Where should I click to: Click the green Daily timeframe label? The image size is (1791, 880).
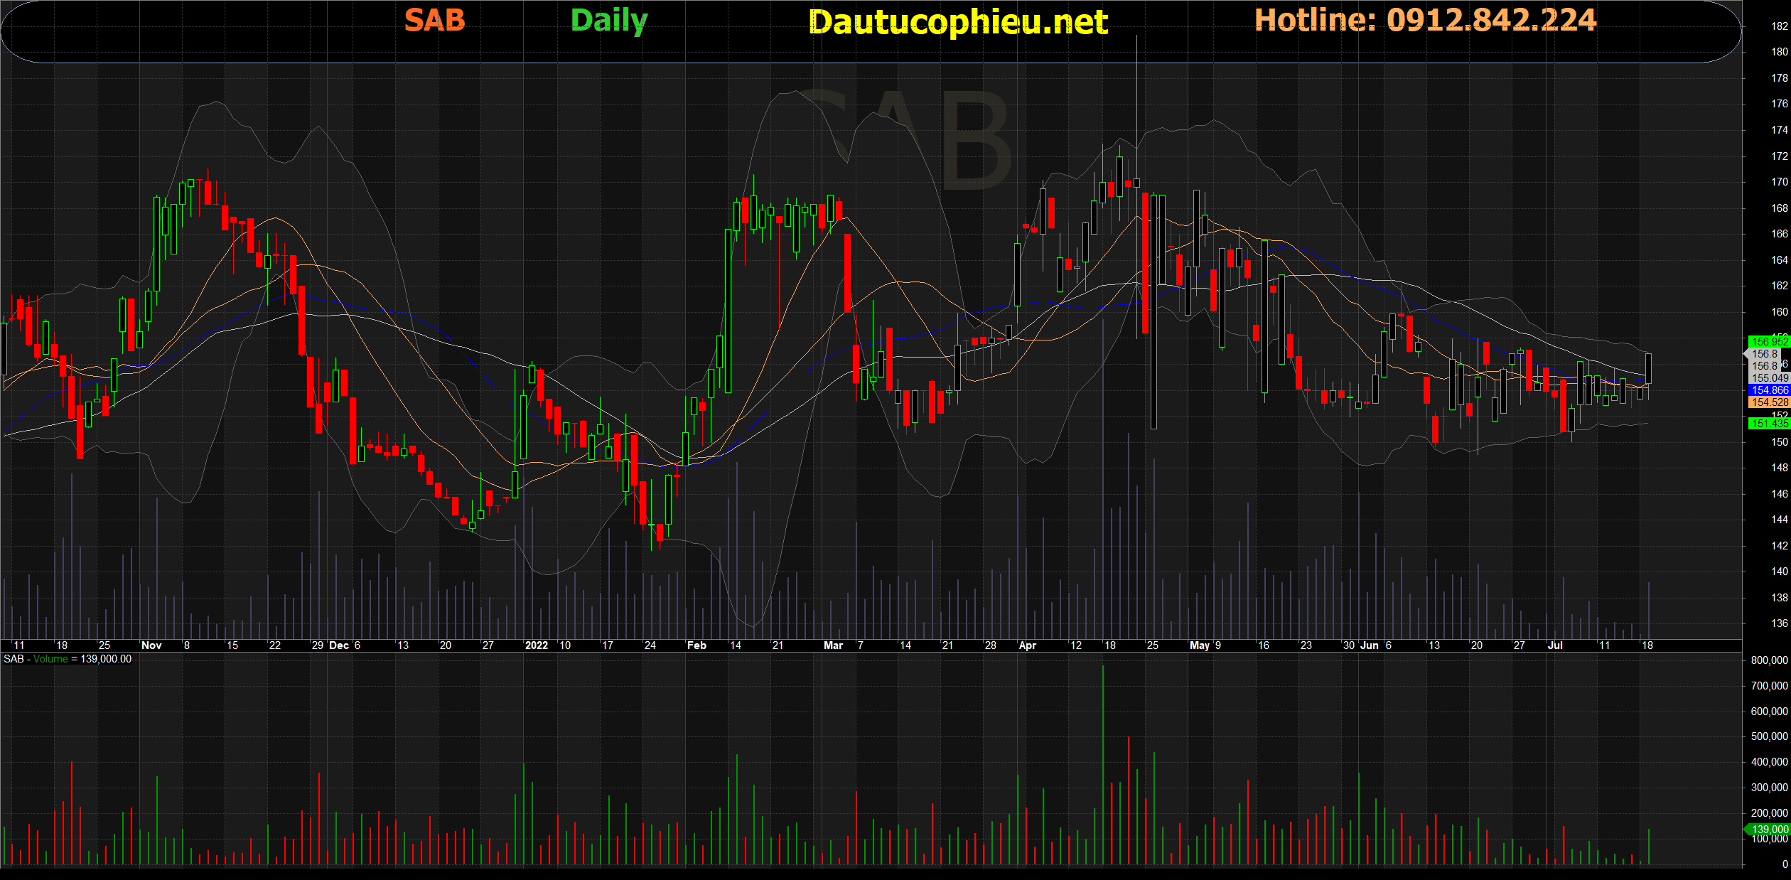(609, 20)
